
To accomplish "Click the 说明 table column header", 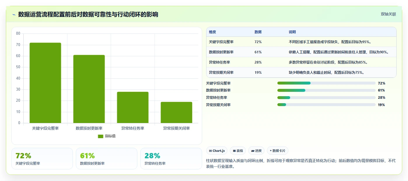I will [x=292, y=32].
